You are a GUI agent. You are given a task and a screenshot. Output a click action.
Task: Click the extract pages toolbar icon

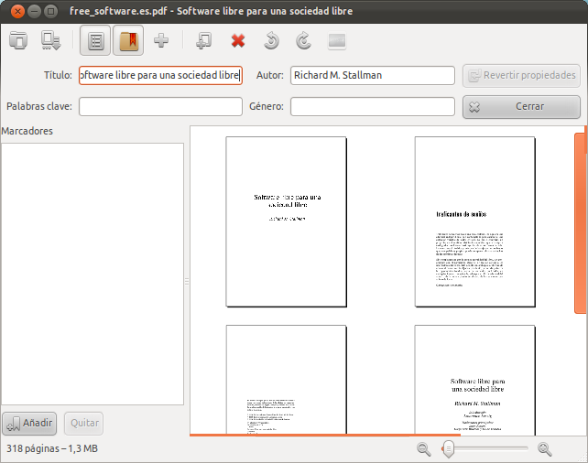tap(204, 40)
